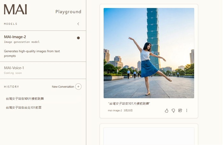223x145 pixels.
Task: Click the Playground heading
Action: click(x=68, y=12)
